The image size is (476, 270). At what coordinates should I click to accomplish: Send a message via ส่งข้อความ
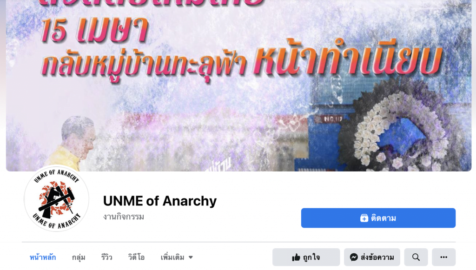372,257
